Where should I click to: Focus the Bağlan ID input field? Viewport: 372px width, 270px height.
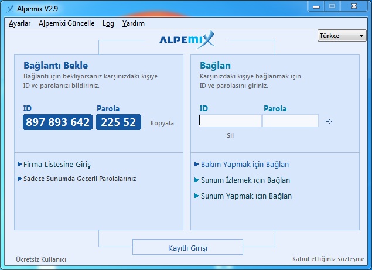230,121
